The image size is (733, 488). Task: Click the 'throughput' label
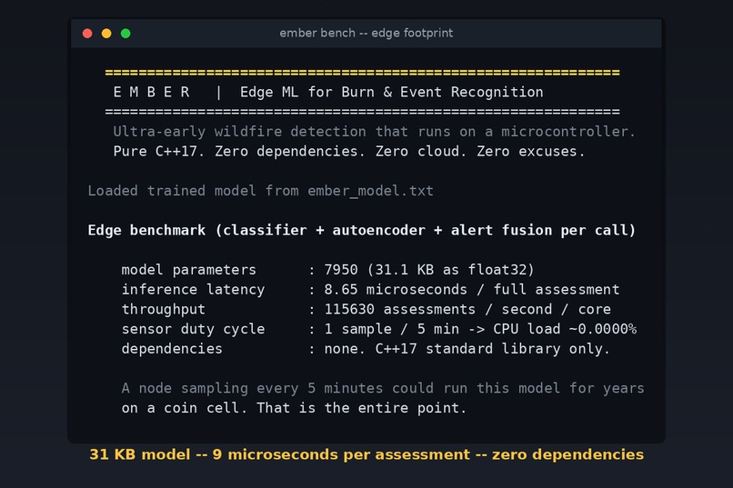click(163, 309)
